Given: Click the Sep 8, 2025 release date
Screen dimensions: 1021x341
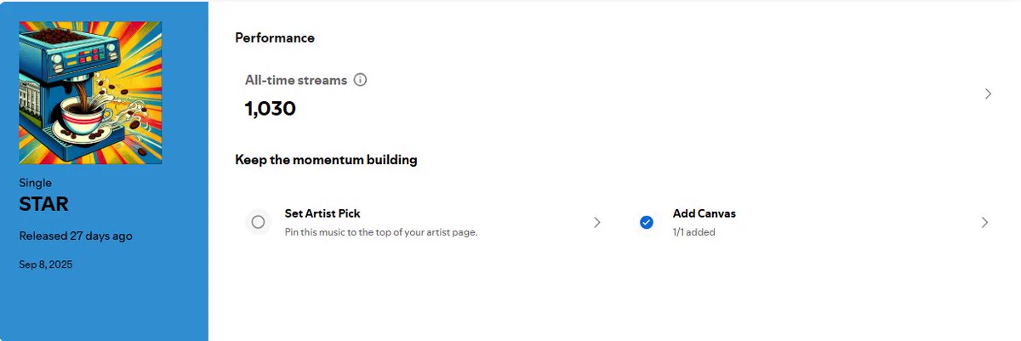Looking at the screenshot, I should pyautogui.click(x=46, y=264).
